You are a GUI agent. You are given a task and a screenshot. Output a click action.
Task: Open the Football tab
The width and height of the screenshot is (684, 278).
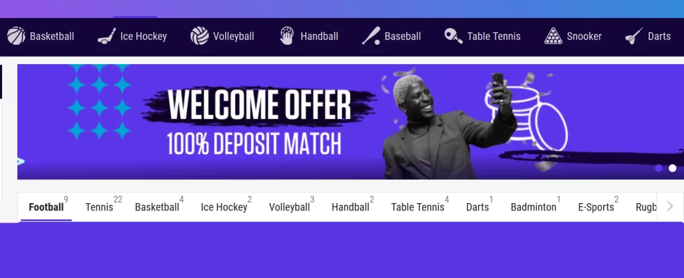[x=47, y=206]
